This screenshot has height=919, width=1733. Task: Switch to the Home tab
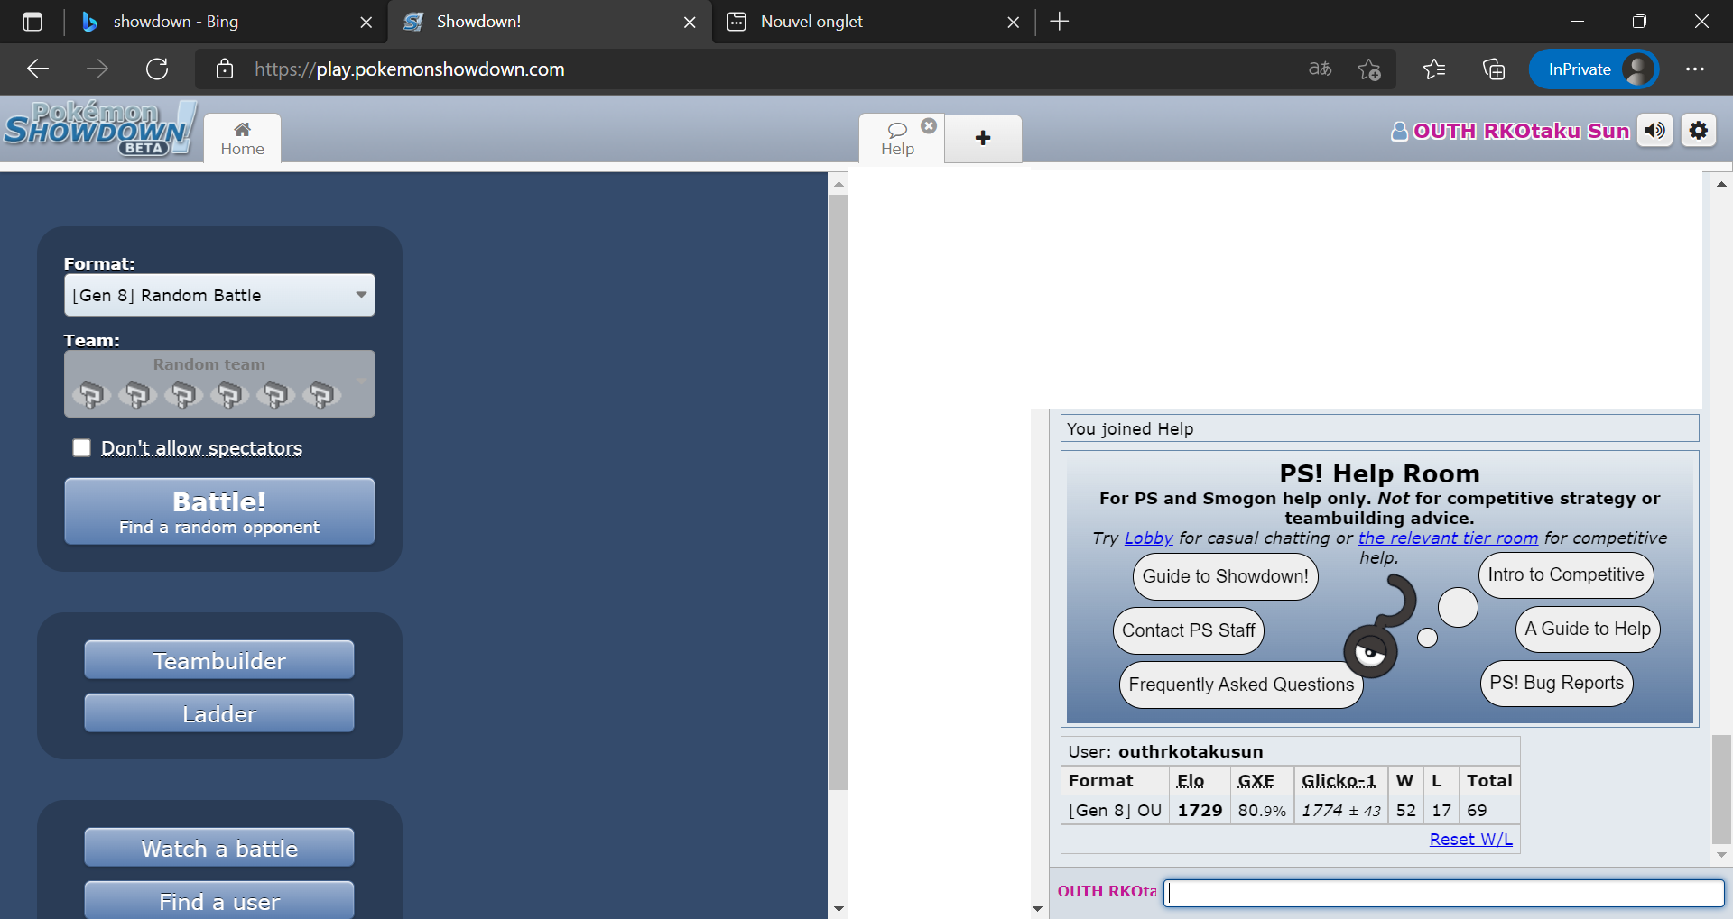[x=242, y=139]
